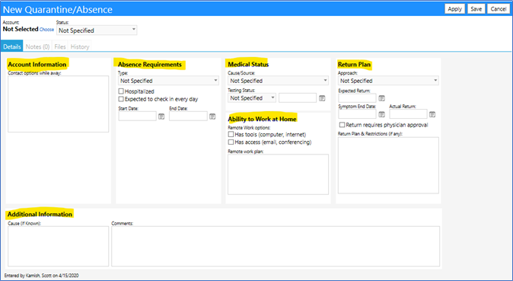Switch to the Notes (0) tab
The height and width of the screenshot is (281, 513).
pos(37,46)
